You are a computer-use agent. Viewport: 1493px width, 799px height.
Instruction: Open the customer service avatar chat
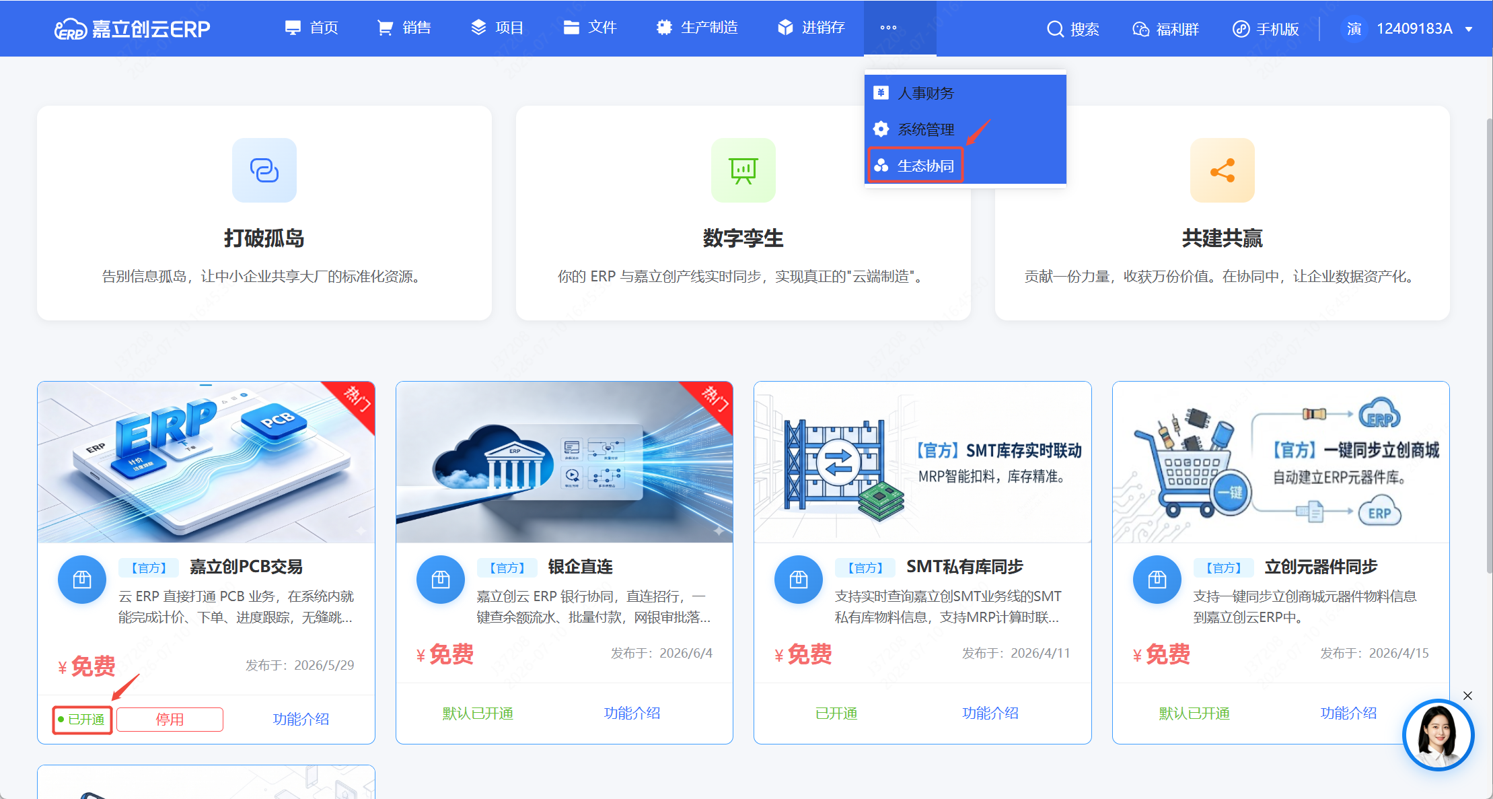[1439, 735]
